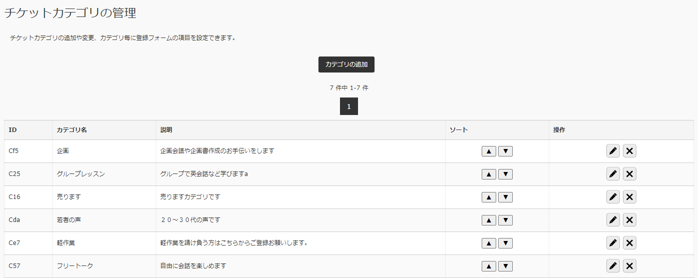Viewport: 698px width, 278px height.
Task: Remove the 若者の声 category
Action: point(630,220)
